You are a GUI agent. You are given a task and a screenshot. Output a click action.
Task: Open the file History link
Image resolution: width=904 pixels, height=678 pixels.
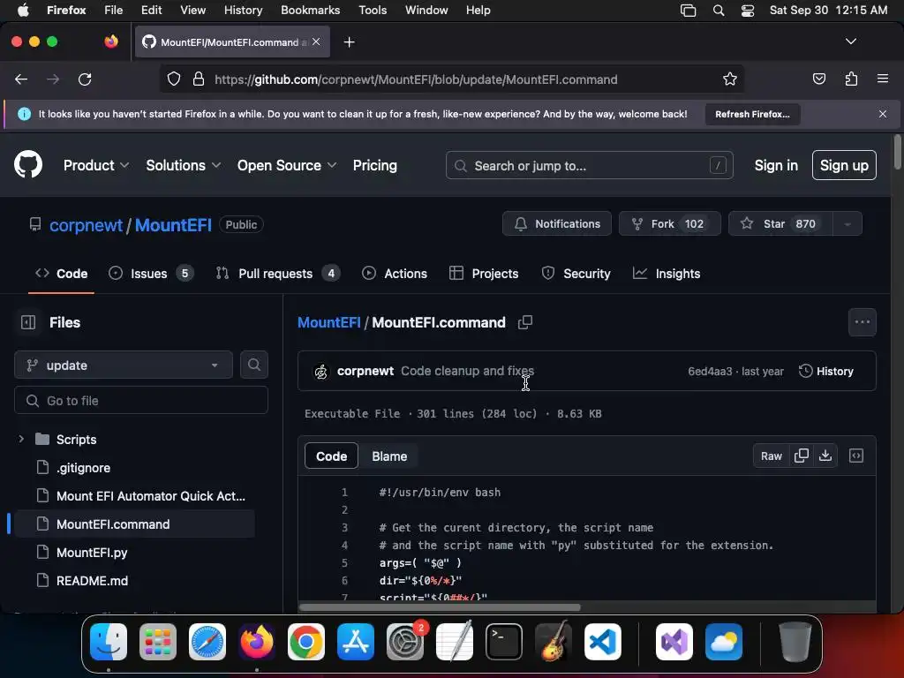pyautogui.click(x=826, y=372)
